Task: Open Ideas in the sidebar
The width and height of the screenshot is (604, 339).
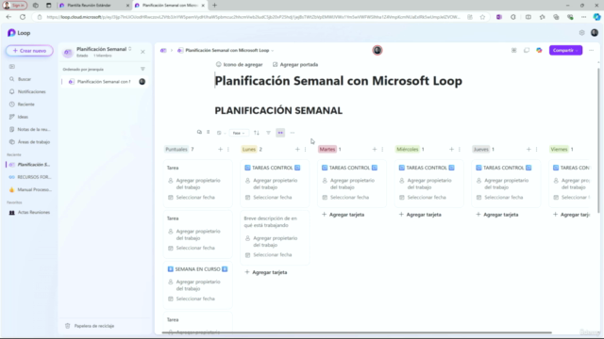Action: (x=23, y=117)
